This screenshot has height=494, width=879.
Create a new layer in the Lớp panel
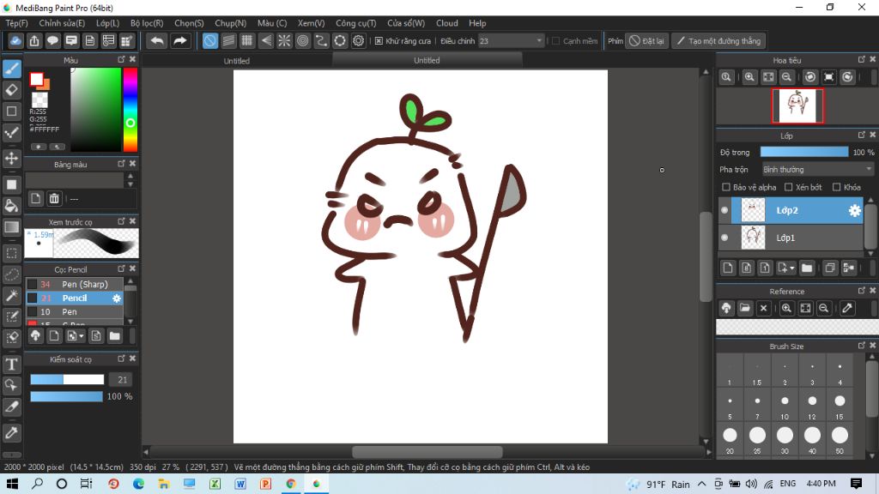(728, 268)
